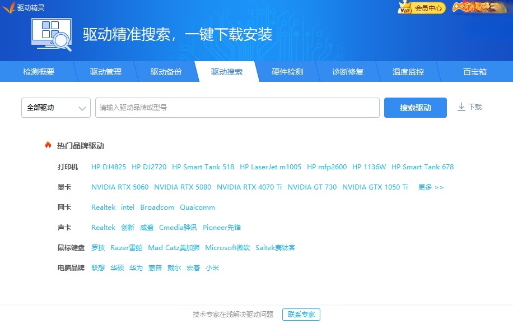Open the NVIDIA GT 730 link
Image resolution: width=513 pixels, height=323 pixels.
click(x=312, y=187)
